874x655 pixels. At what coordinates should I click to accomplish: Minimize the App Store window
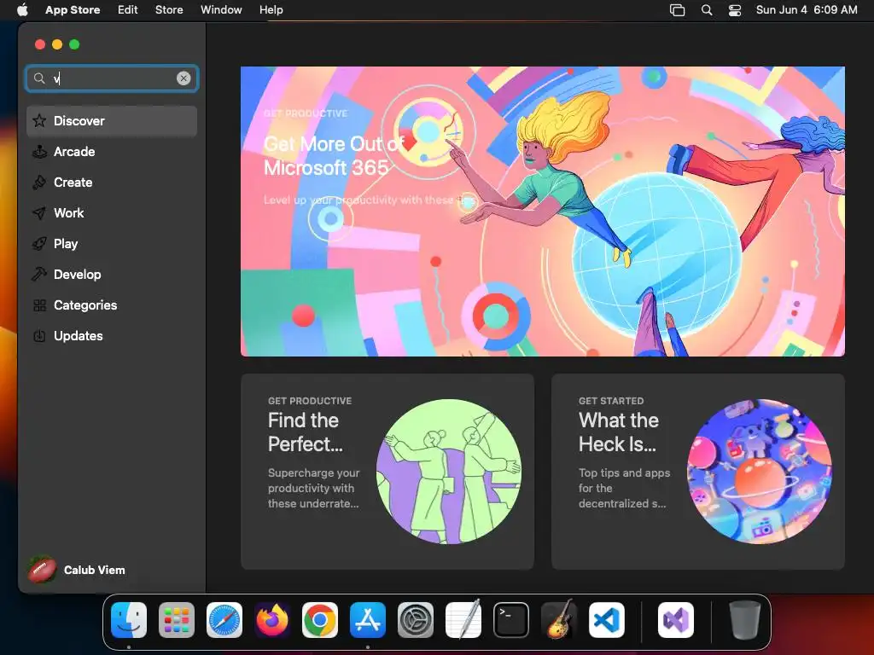57,44
